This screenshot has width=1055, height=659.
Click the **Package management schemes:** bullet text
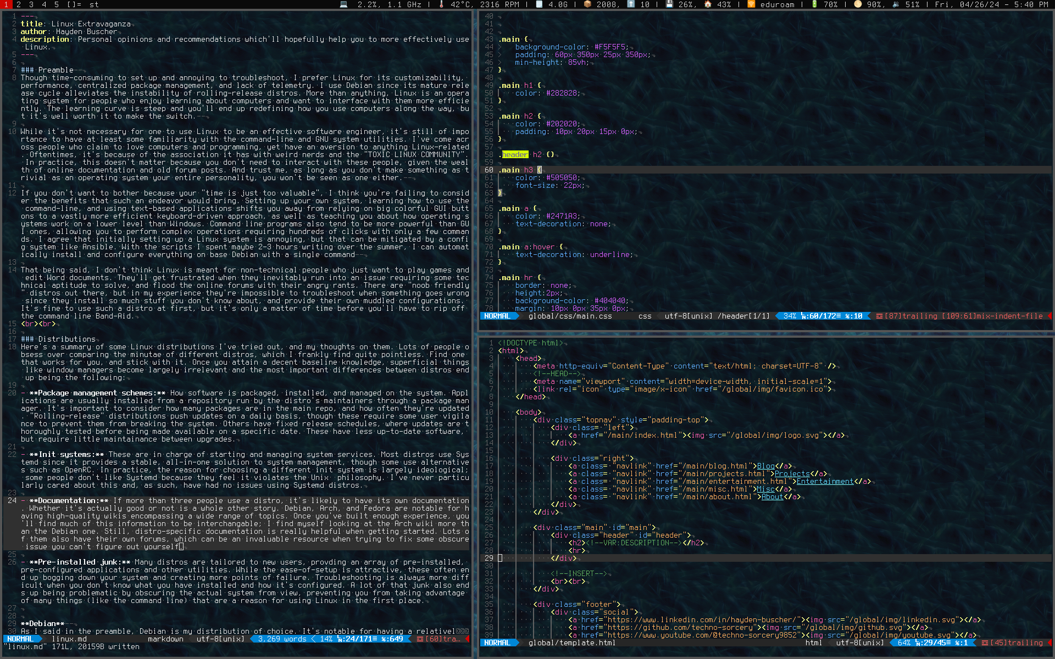(x=98, y=393)
